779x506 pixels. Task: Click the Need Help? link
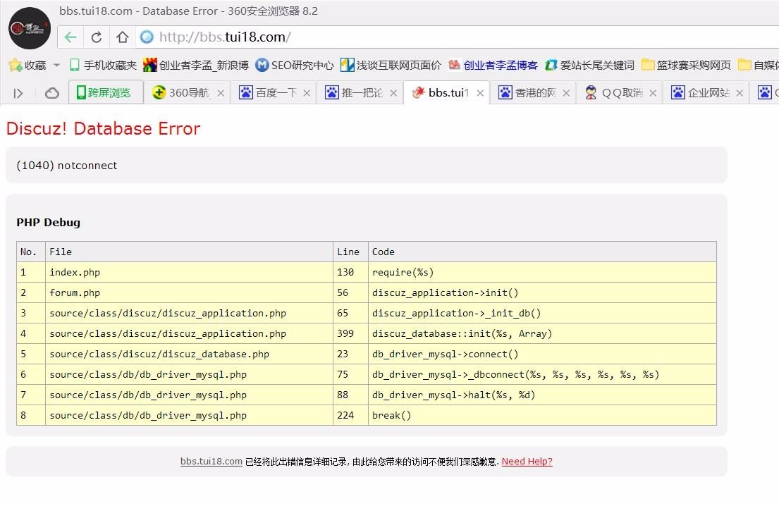click(x=527, y=462)
